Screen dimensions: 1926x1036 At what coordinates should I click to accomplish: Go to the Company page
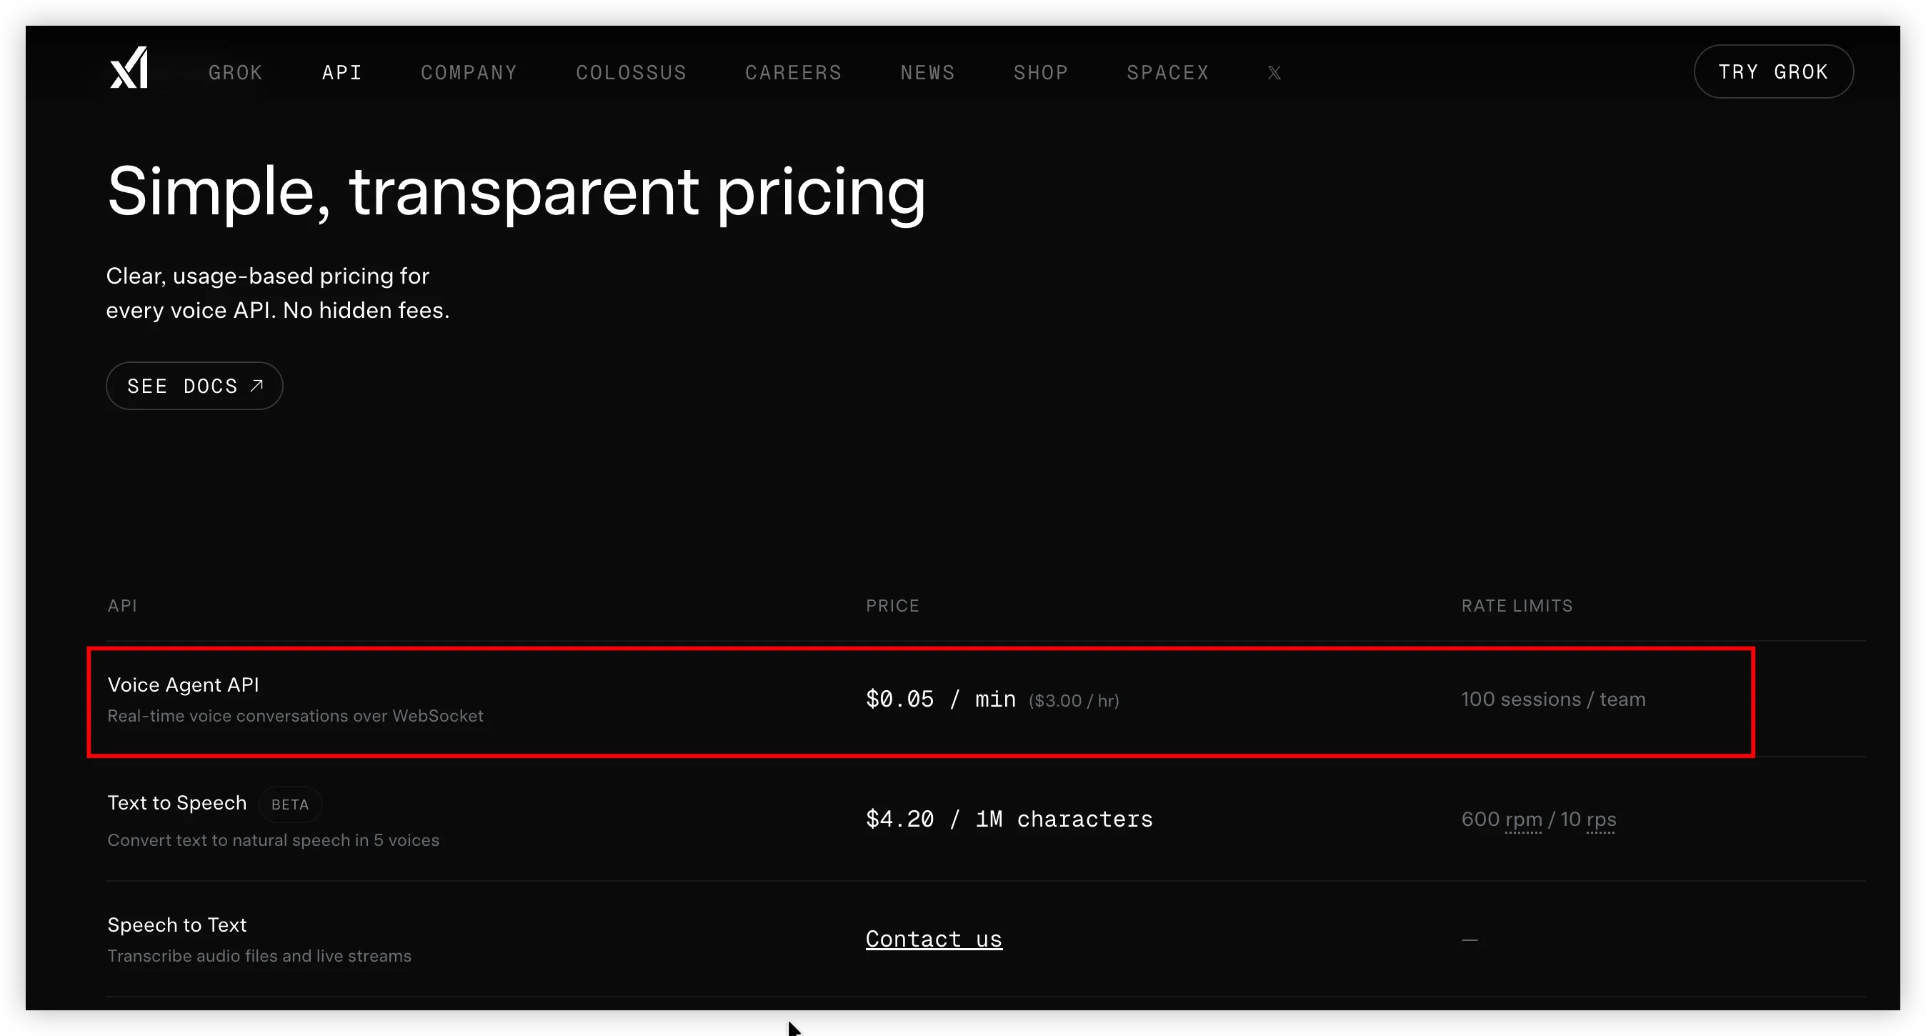tap(469, 73)
